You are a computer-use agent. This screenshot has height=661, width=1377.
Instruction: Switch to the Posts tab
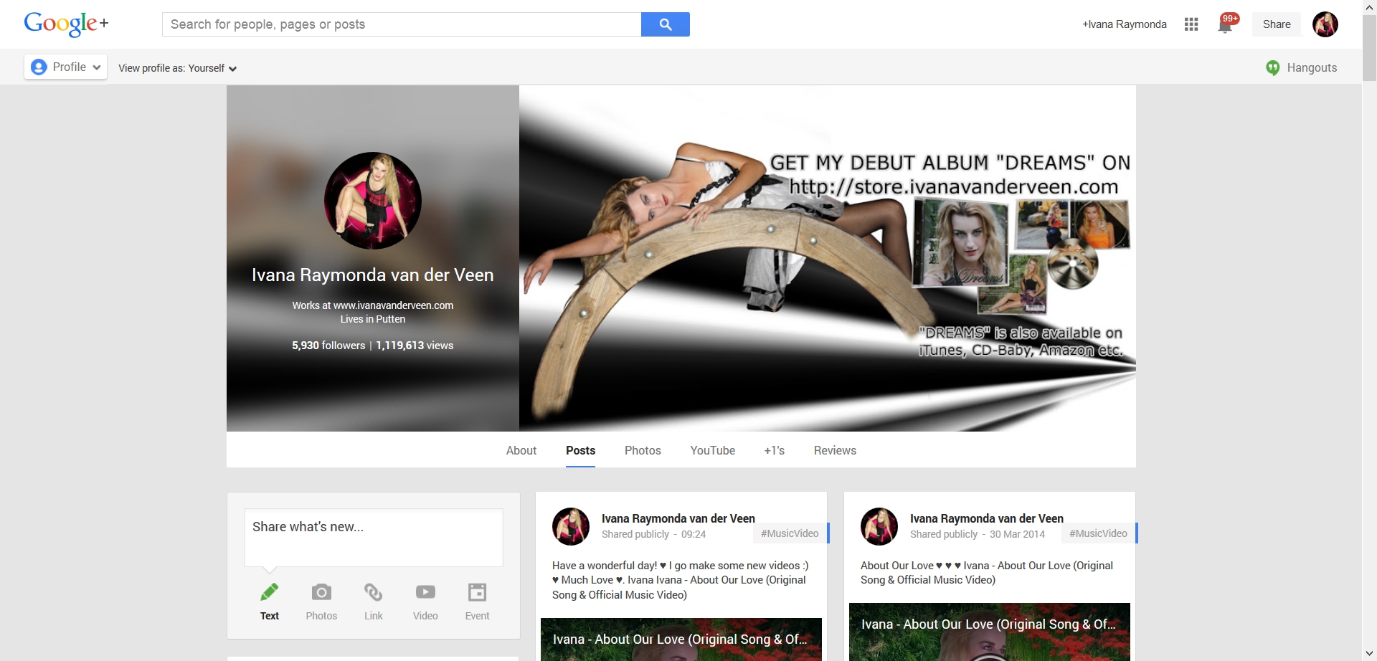pos(581,450)
